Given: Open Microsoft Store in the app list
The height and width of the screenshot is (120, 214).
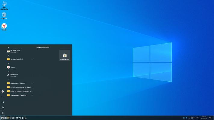Looking at the screenshot, I should point(20,51).
